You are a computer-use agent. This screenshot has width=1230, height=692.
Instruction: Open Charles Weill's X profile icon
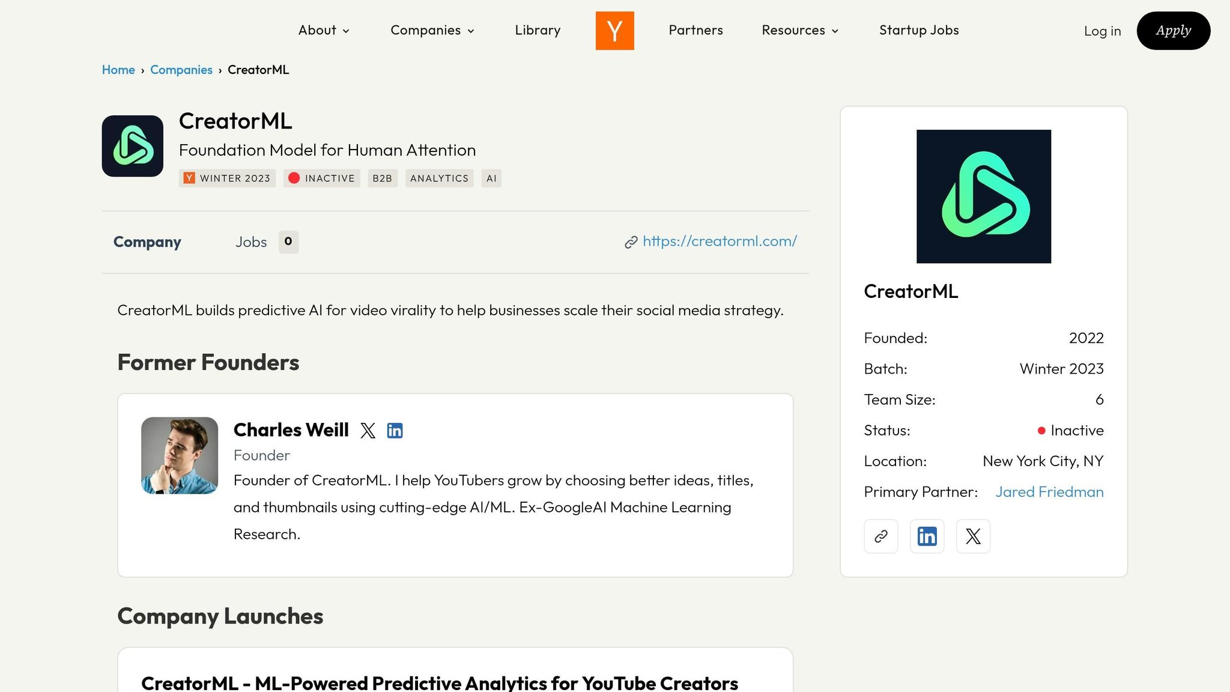point(368,431)
